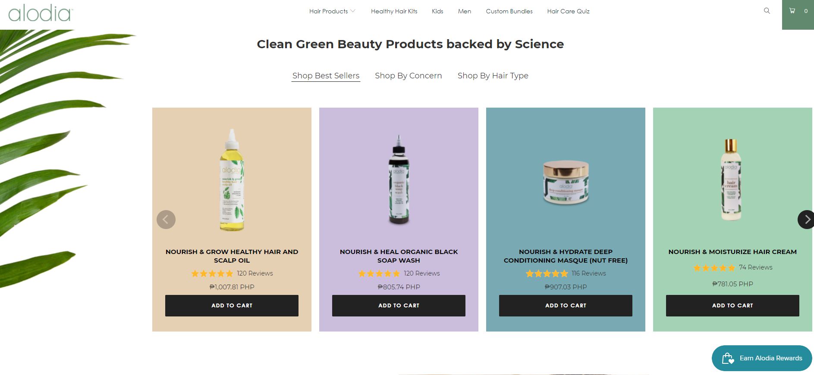Expand the Hair Products menu
Image resolution: width=814 pixels, height=375 pixels.
pos(332,11)
